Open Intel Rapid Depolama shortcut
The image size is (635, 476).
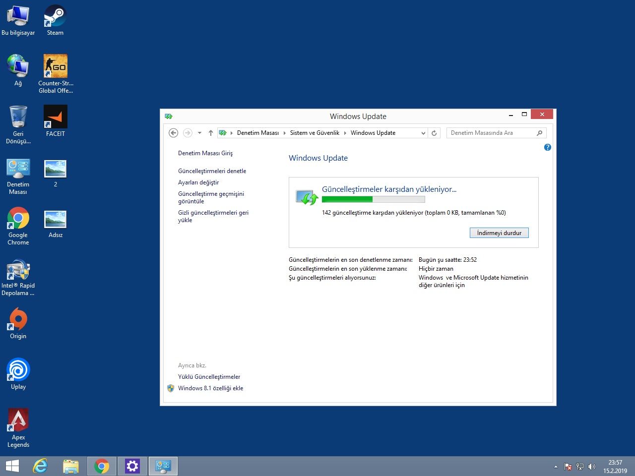18,278
